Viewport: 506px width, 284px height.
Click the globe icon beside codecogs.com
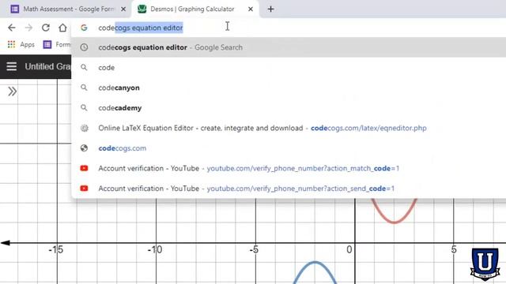click(85, 148)
